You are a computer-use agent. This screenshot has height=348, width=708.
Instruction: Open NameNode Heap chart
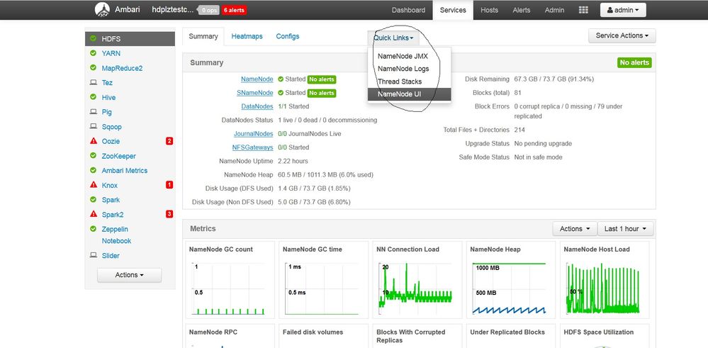[x=511, y=280]
